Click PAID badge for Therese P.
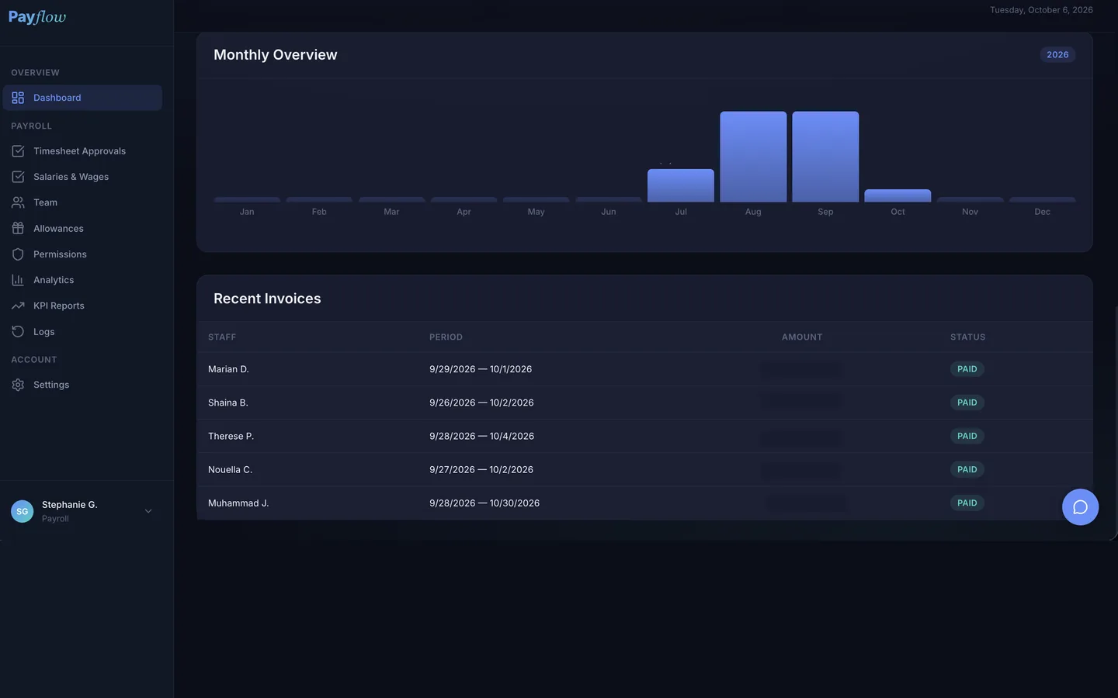Viewport: 1118px width, 698px height. pyautogui.click(x=967, y=436)
